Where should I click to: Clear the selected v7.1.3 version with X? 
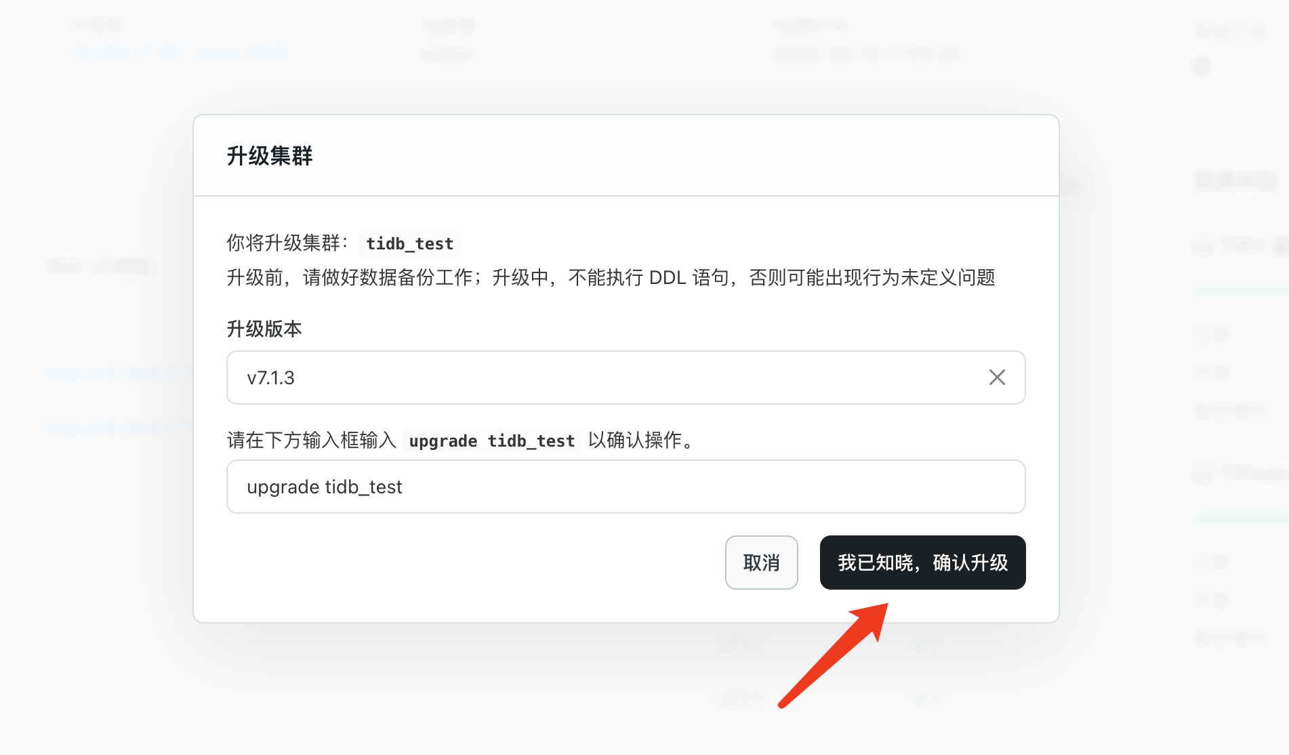[x=996, y=377]
